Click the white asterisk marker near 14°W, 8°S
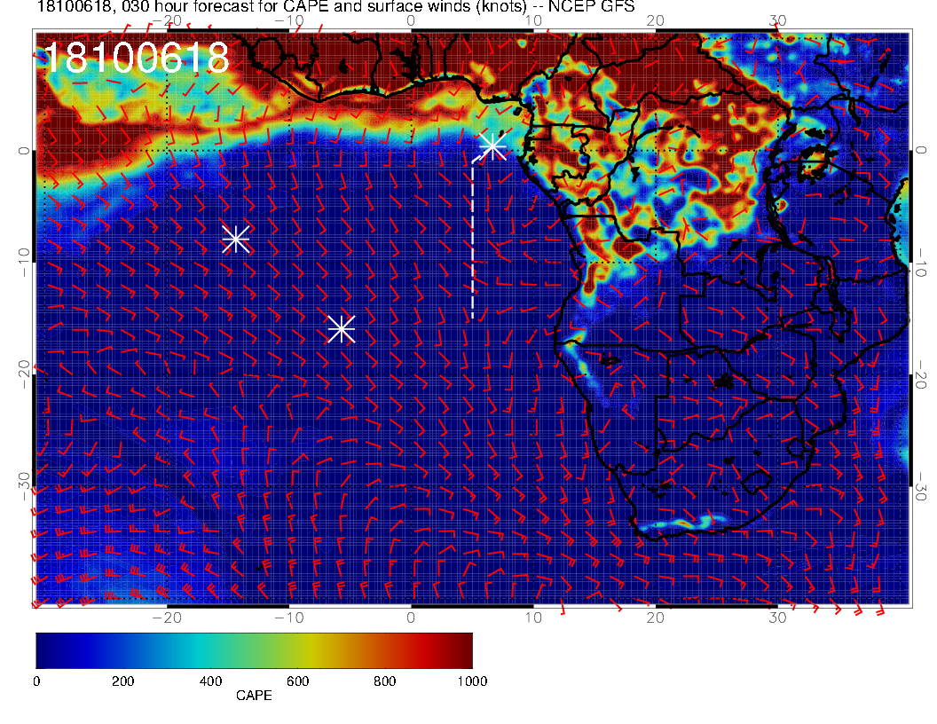This screenshot has width=937, height=724. (x=236, y=239)
